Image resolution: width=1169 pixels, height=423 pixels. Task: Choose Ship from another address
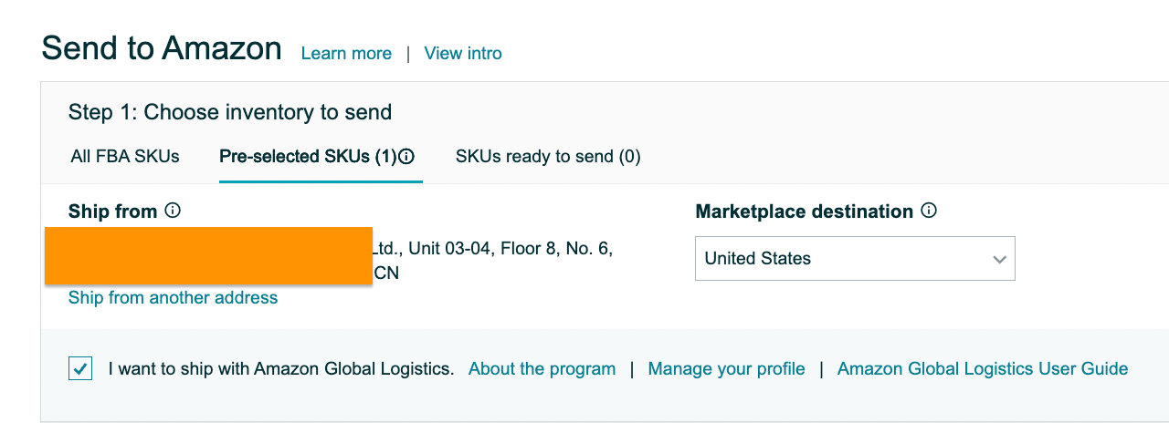173,298
